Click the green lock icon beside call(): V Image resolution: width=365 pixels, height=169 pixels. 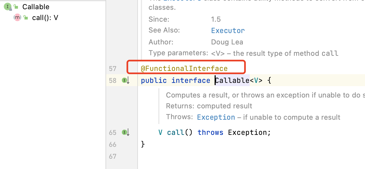coord(26,18)
